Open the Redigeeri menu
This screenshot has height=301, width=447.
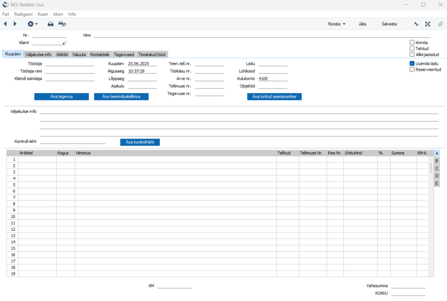tap(23, 14)
